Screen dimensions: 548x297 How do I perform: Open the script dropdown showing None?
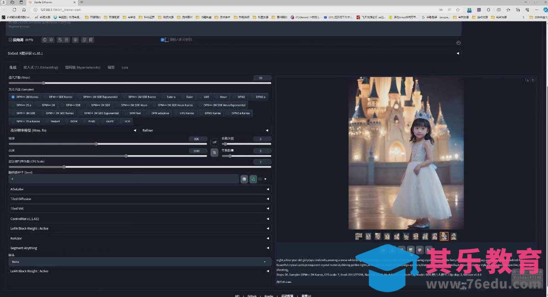140,262
